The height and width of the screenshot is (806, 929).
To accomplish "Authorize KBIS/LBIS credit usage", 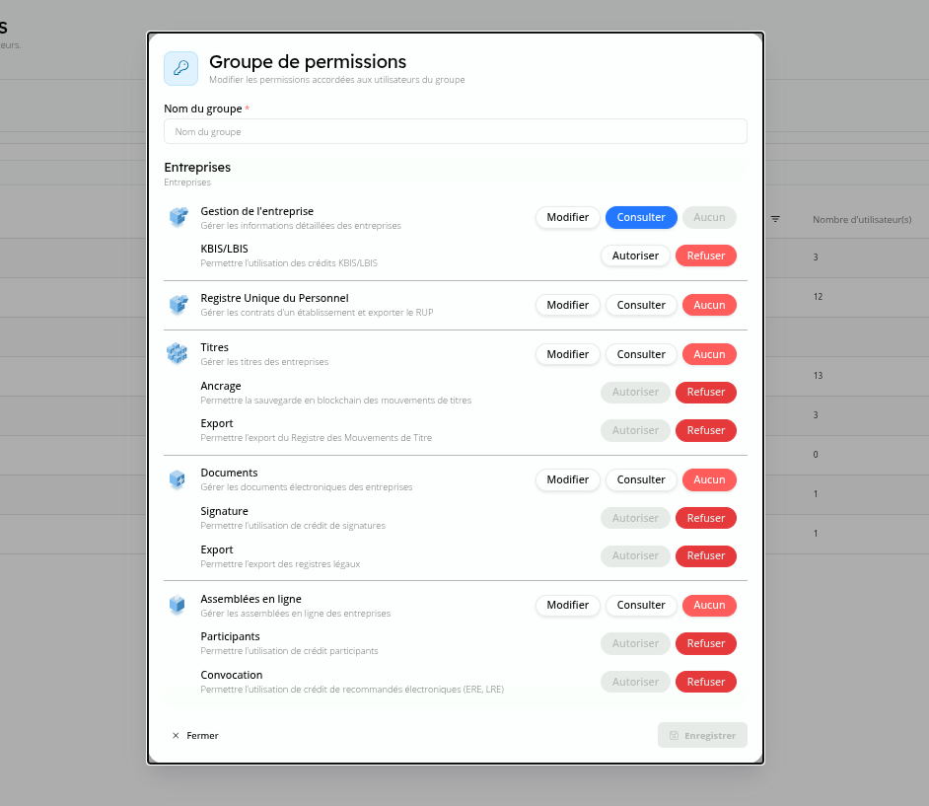I will [x=635, y=256].
